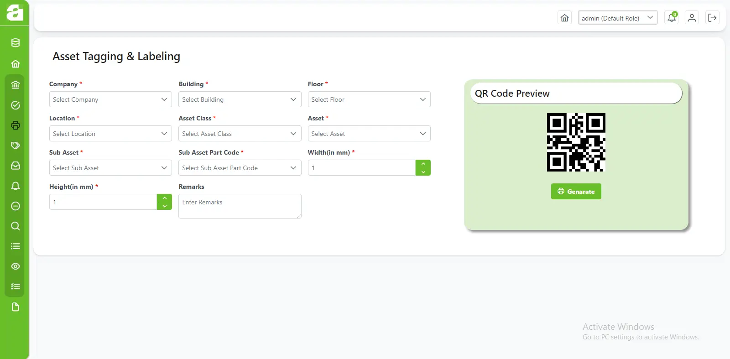Click the QR code preview image

pos(576,142)
